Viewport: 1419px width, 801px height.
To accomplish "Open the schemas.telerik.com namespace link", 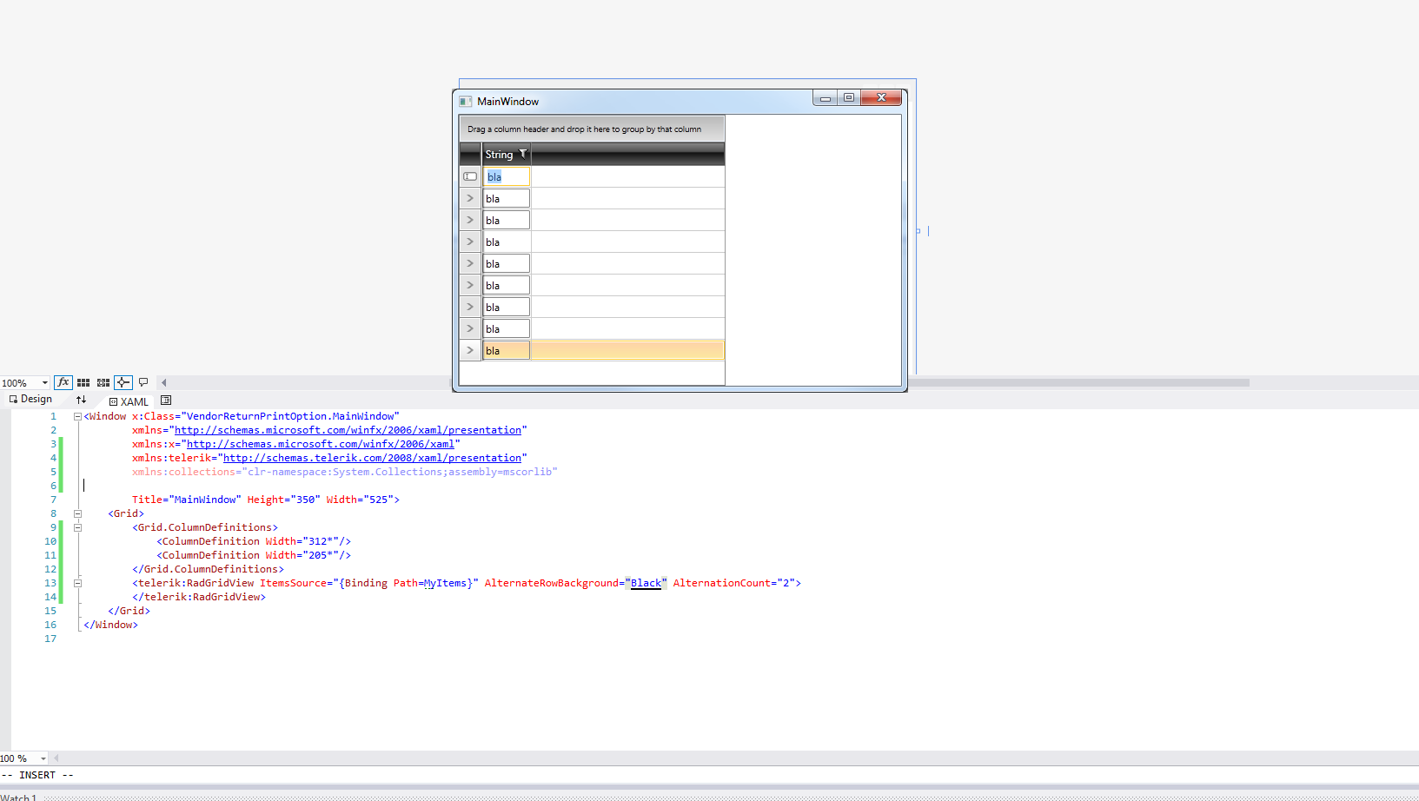I will (x=372, y=458).
